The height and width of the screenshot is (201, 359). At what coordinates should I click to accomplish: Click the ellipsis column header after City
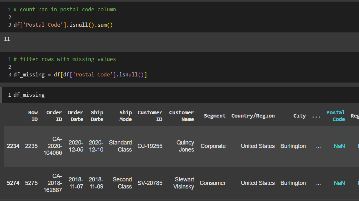(316, 116)
